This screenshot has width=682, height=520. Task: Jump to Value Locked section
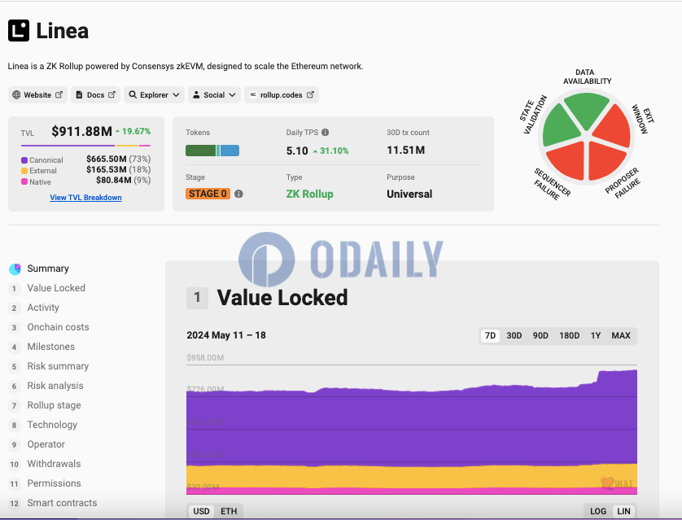pos(56,288)
